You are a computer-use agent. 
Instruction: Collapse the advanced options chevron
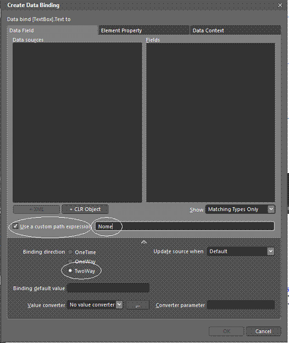144,242
